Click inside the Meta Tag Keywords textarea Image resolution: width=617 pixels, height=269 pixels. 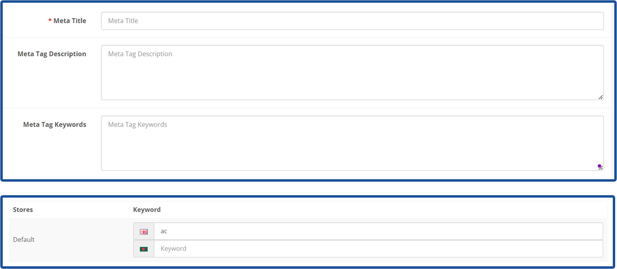point(352,143)
